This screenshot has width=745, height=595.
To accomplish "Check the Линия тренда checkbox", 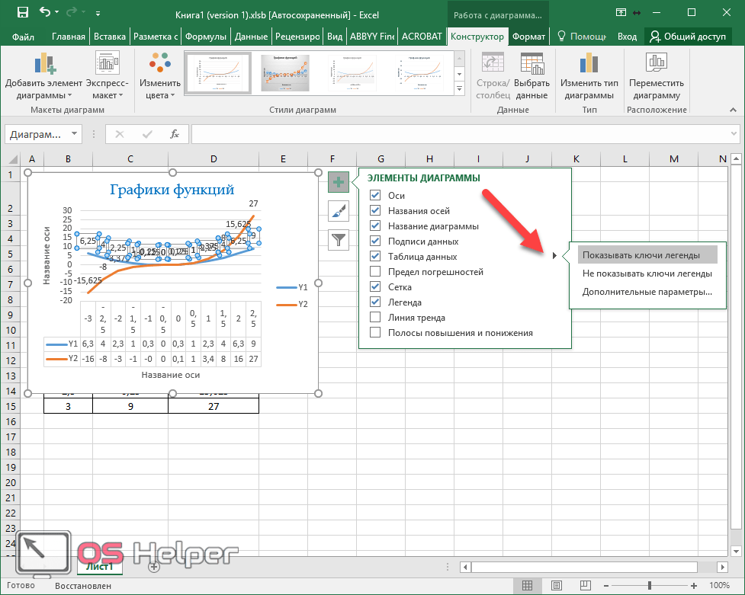I will (x=375, y=318).
